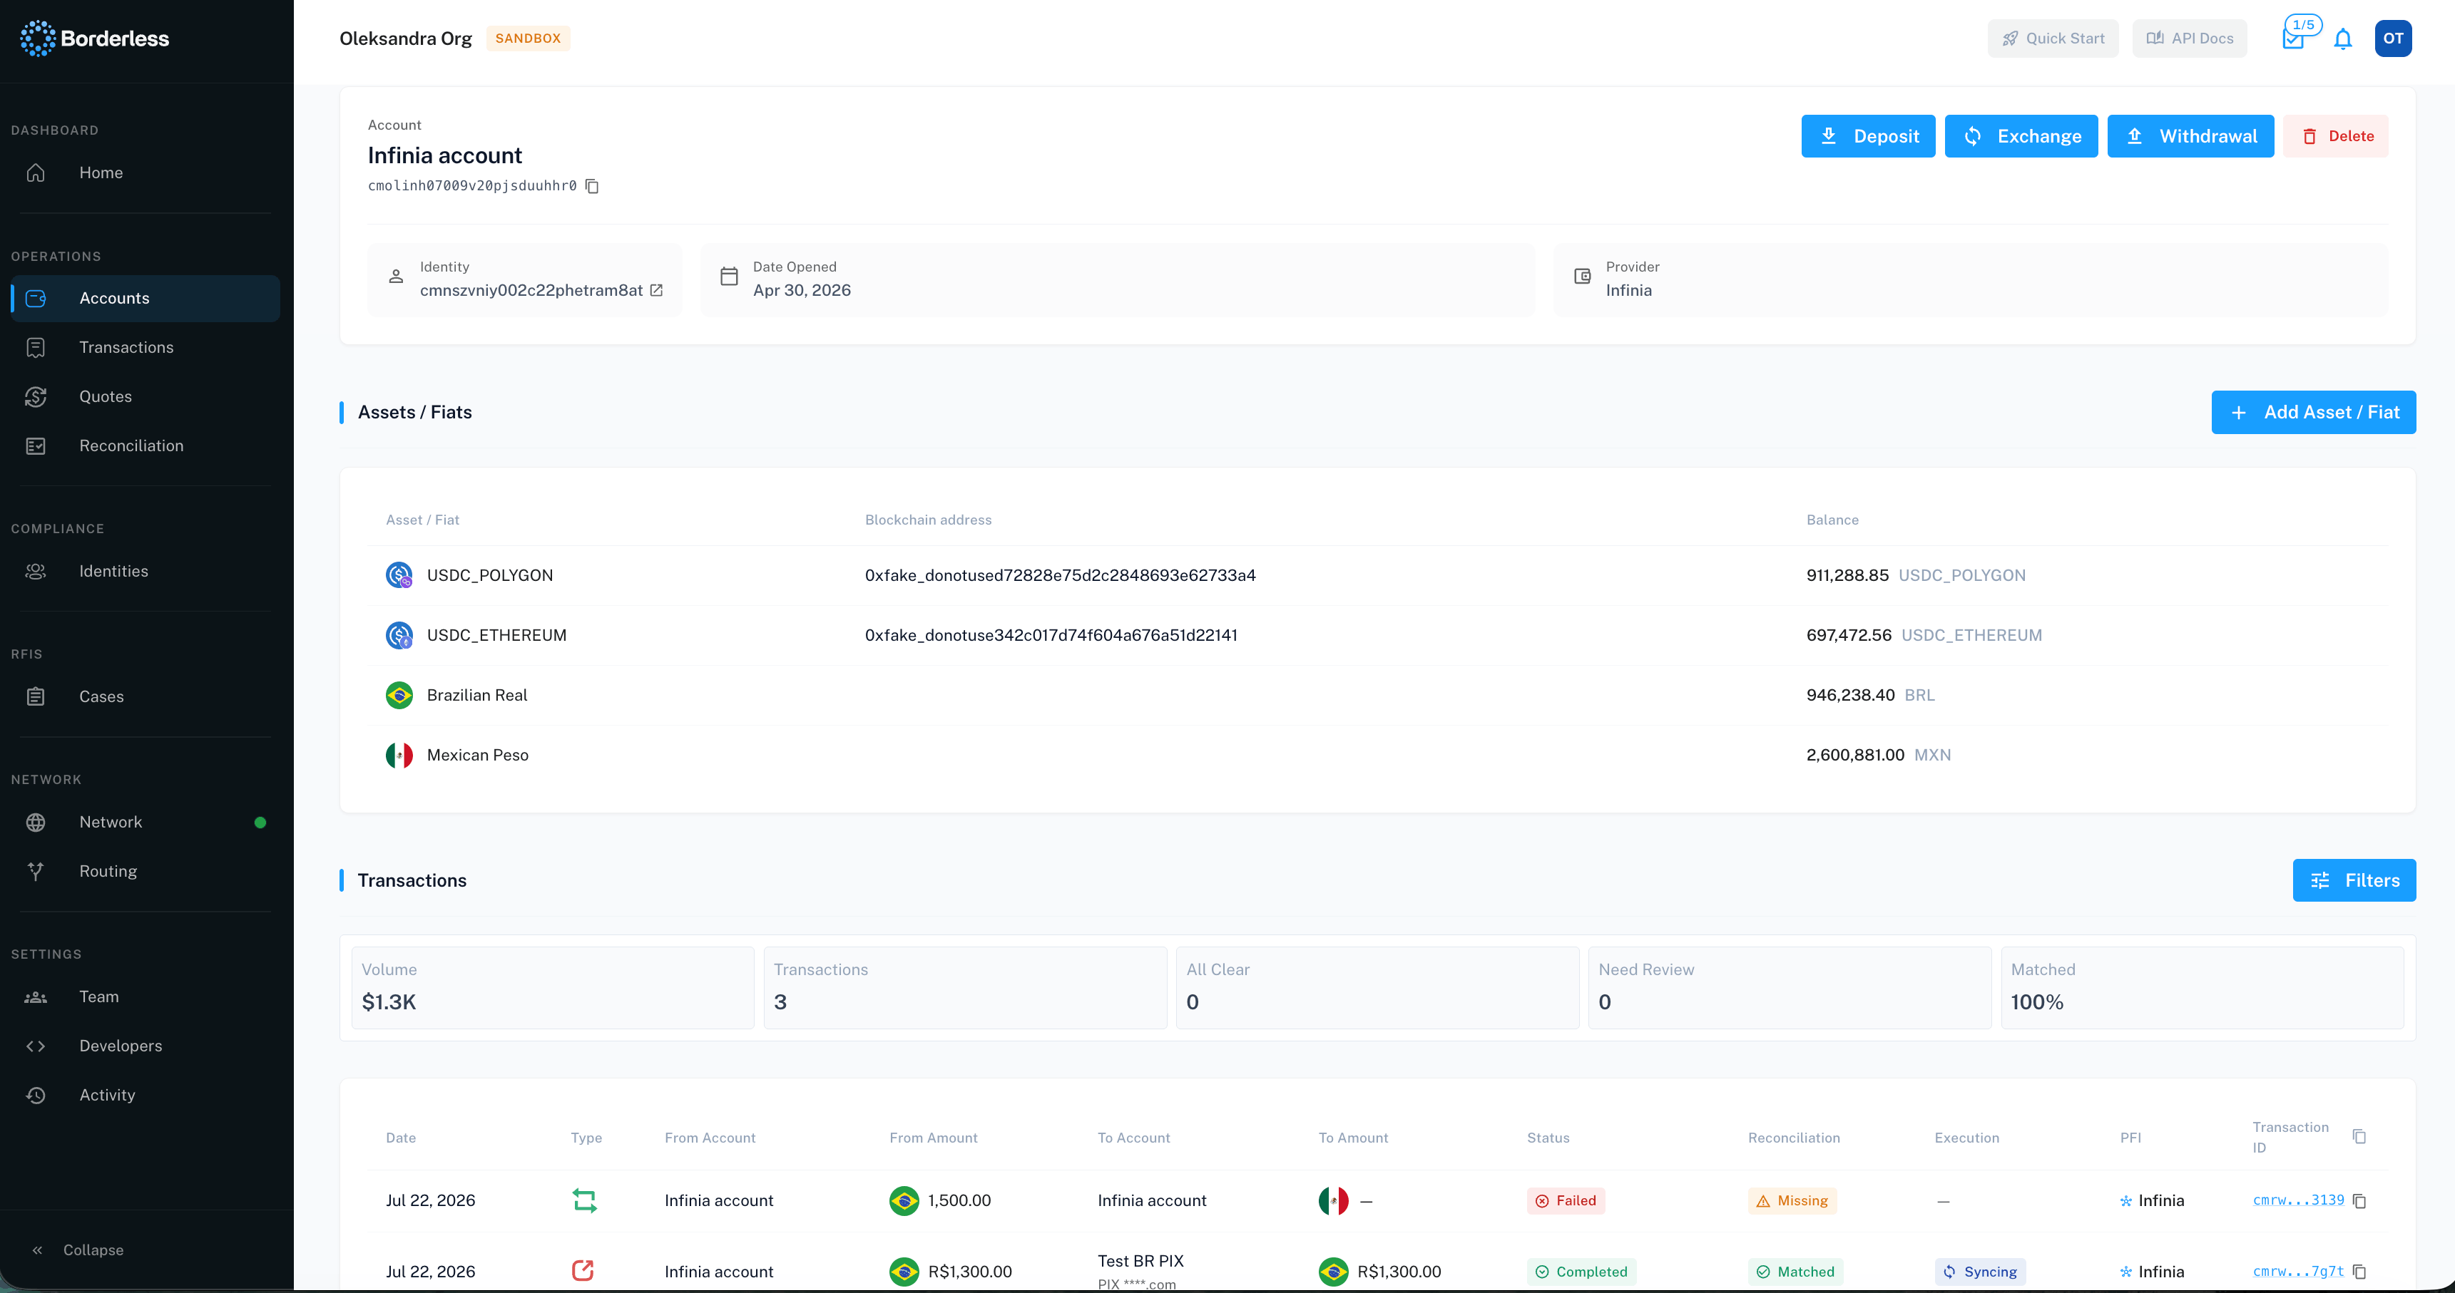The height and width of the screenshot is (1293, 2455).
Task: Click the Syncing execution badge
Action: (x=1979, y=1272)
